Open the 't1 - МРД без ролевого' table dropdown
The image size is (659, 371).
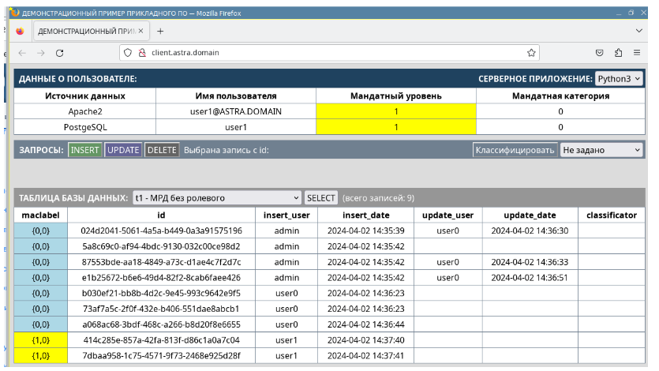pyautogui.click(x=216, y=198)
